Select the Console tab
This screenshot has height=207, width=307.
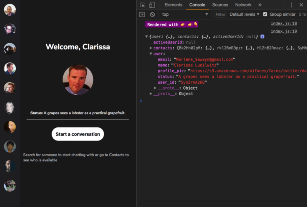197,5
